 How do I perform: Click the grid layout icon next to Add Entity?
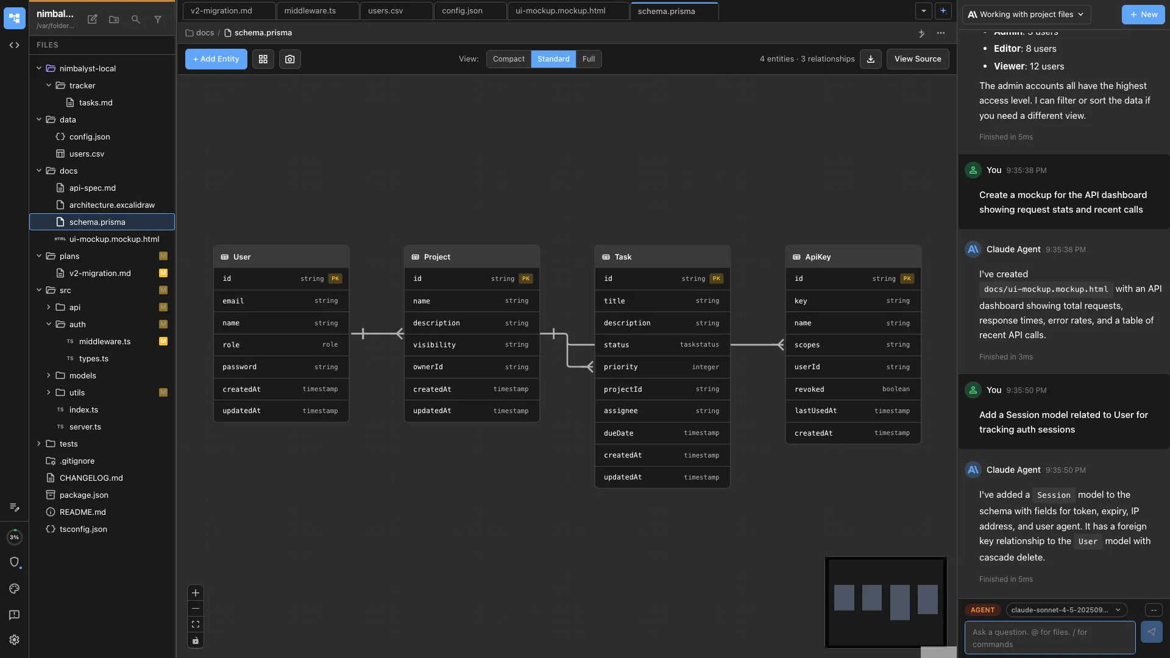[x=263, y=59]
